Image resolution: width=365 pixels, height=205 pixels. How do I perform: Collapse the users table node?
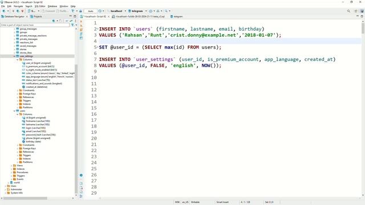click(x=14, y=111)
